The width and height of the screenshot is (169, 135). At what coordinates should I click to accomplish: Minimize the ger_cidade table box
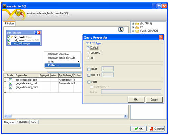click(x=36, y=32)
